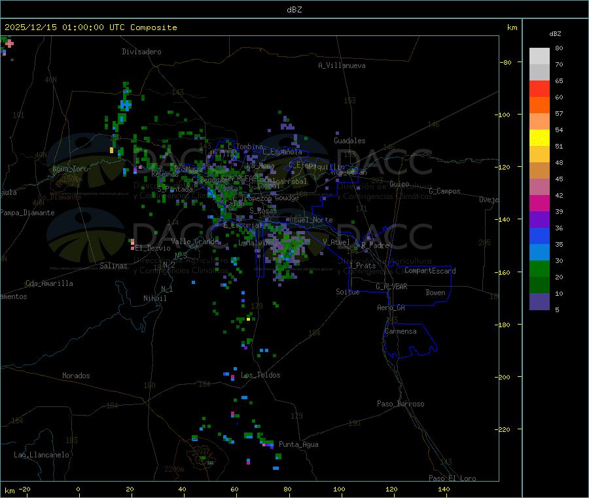Click the Agua_Toro location label
Viewport: 589px width, 498px height.
click(70, 169)
